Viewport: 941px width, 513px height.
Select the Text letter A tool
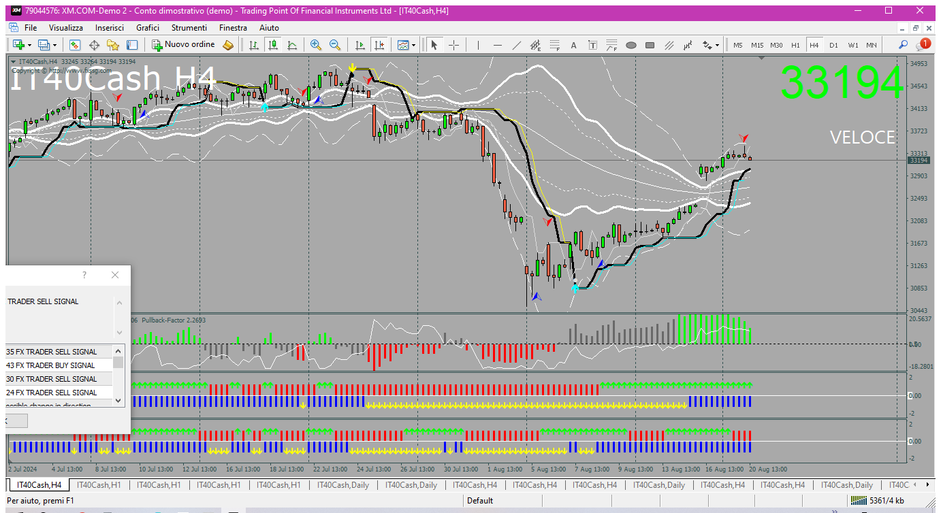click(x=573, y=45)
